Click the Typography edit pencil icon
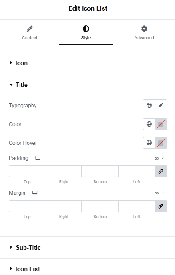Viewport: 175px width, 275px height. 161,105
